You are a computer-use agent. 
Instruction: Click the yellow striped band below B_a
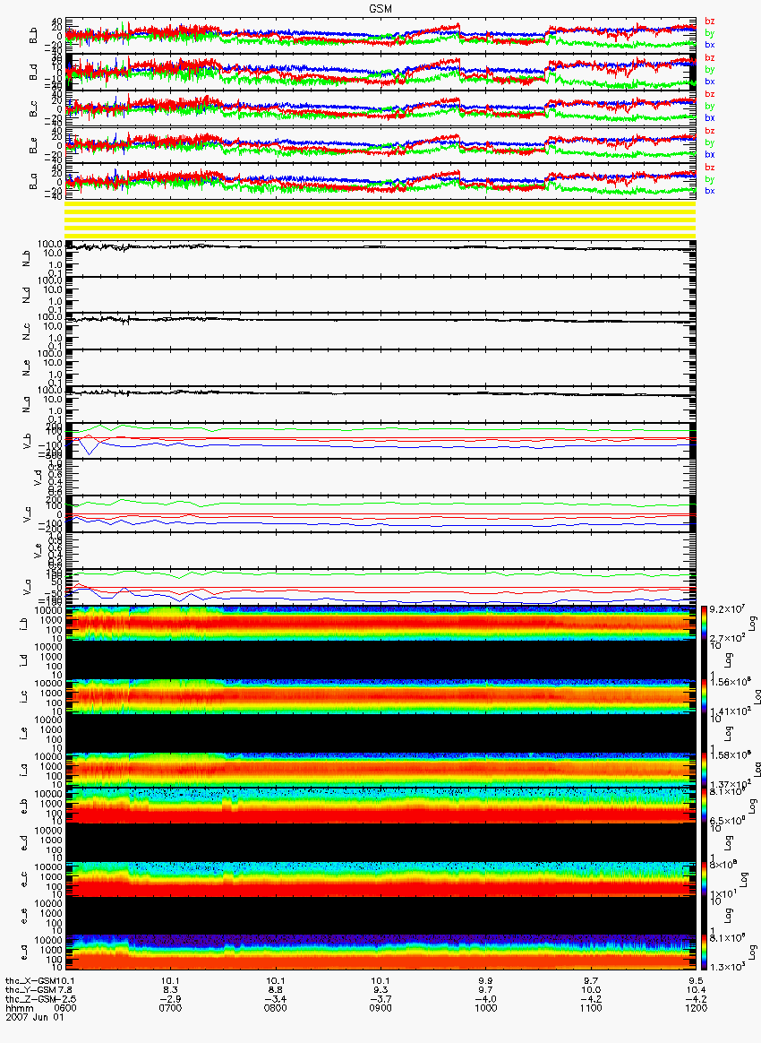tap(380, 220)
